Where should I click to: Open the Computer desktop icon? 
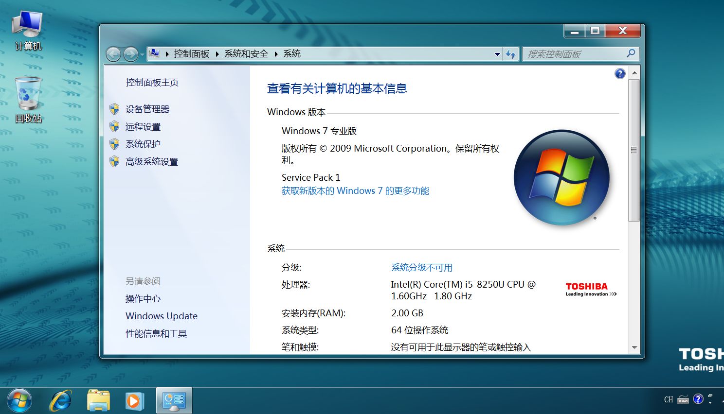[x=28, y=31]
